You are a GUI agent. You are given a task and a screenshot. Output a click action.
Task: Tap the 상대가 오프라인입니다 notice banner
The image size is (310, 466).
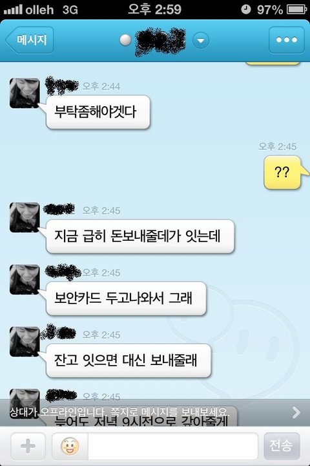tap(155, 412)
